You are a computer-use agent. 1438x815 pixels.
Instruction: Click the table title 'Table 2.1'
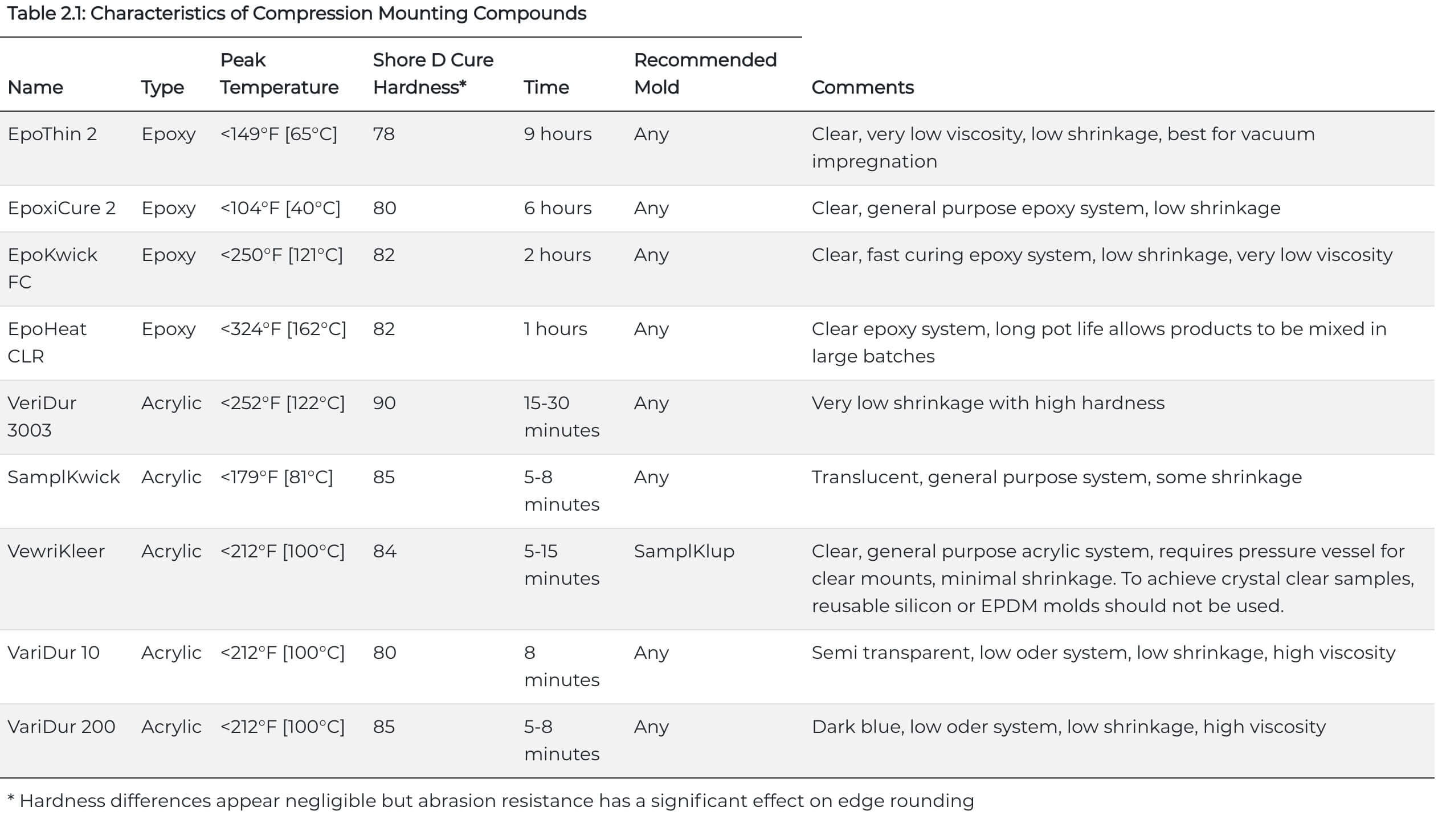[296, 14]
